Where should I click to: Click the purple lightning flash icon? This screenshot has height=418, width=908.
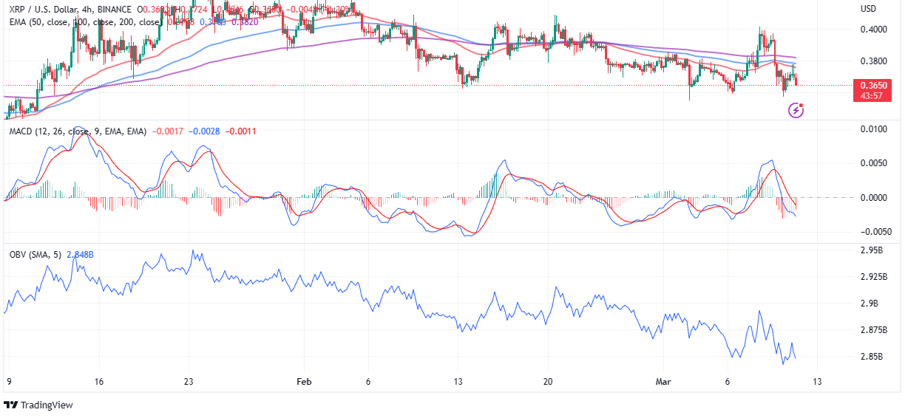click(x=796, y=110)
